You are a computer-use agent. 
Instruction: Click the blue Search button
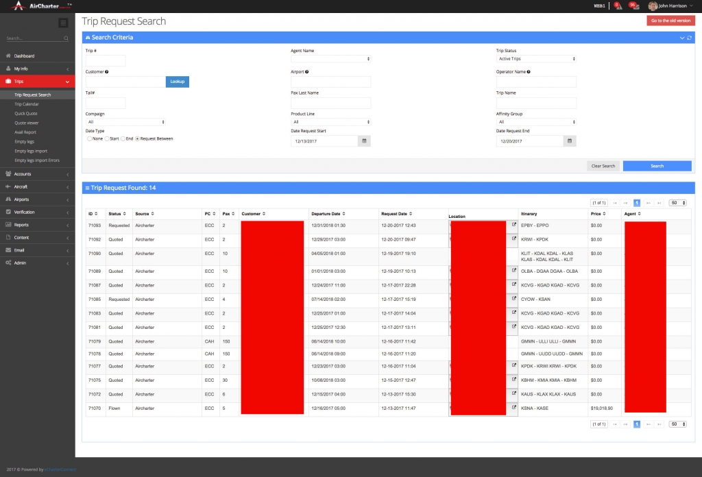[x=657, y=166]
